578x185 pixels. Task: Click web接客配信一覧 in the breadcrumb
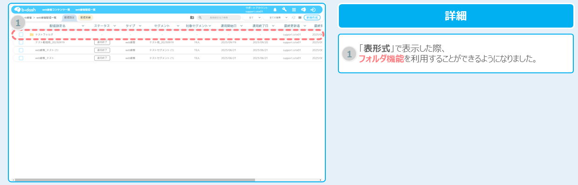[x=46, y=17]
